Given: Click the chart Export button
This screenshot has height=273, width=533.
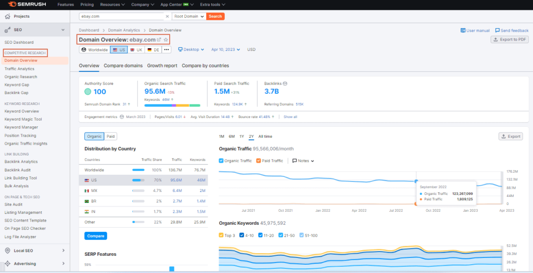Looking at the screenshot, I should [x=511, y=136].
